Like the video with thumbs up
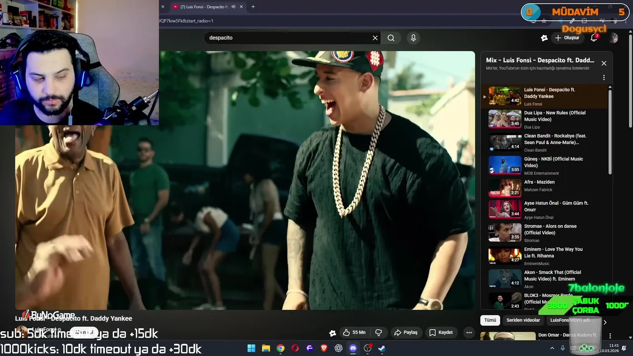The image size is (633, 356). [355, 333]
